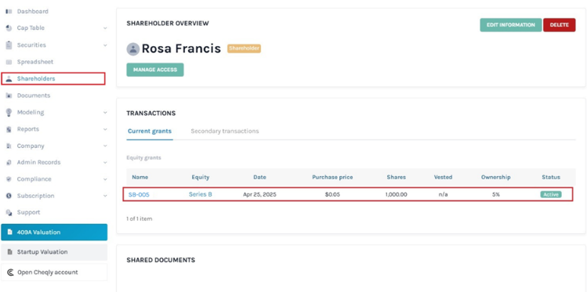Click the Date column header

pyautogui.click(x=260, y=177)
